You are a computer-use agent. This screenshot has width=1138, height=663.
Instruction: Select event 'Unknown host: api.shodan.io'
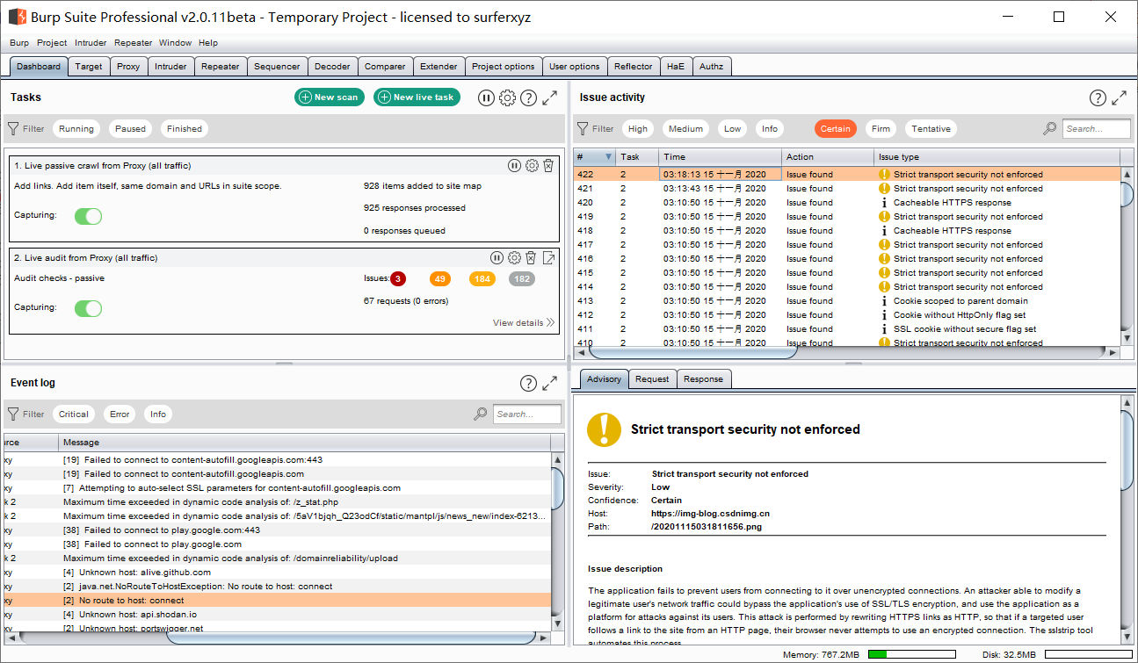[278, 615]
